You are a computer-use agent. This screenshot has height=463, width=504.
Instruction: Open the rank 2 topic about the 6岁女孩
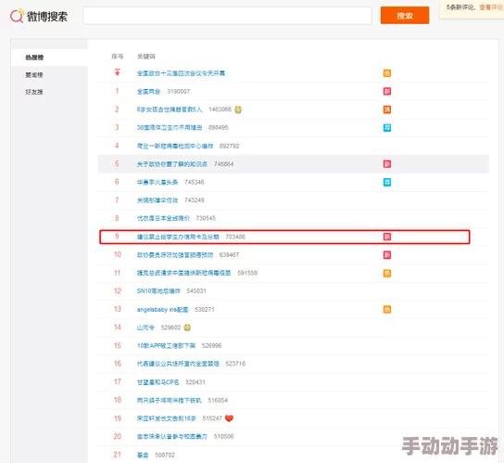click(x=170, y=109)
